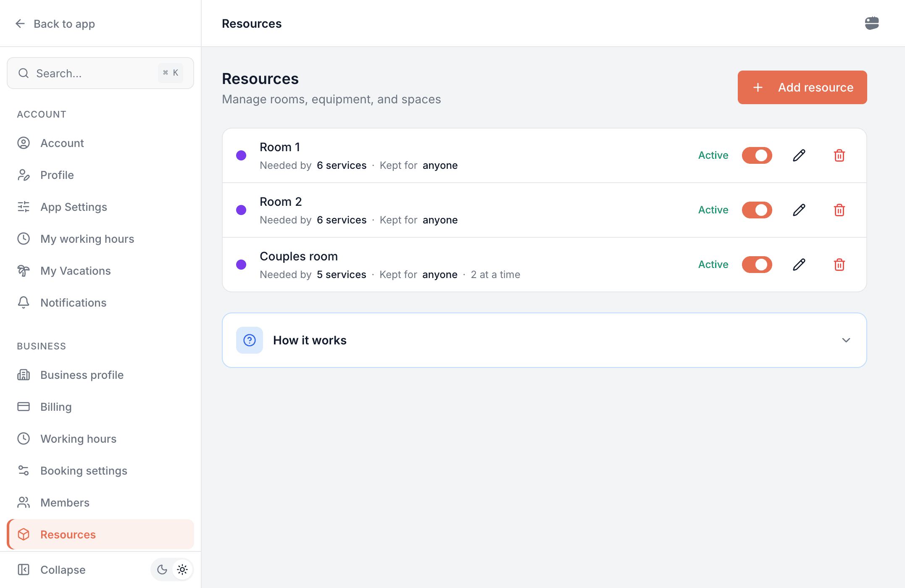This screenshot has width=905, height=588.
Task: Open Booking settings page
Action: 100,471
